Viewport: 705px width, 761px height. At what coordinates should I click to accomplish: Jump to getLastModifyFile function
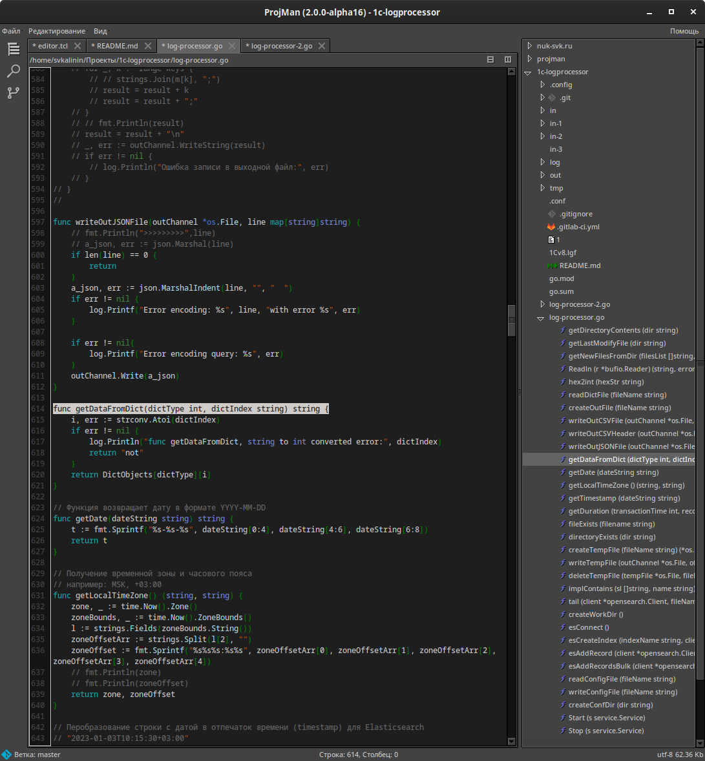click(x=616, y=343)
